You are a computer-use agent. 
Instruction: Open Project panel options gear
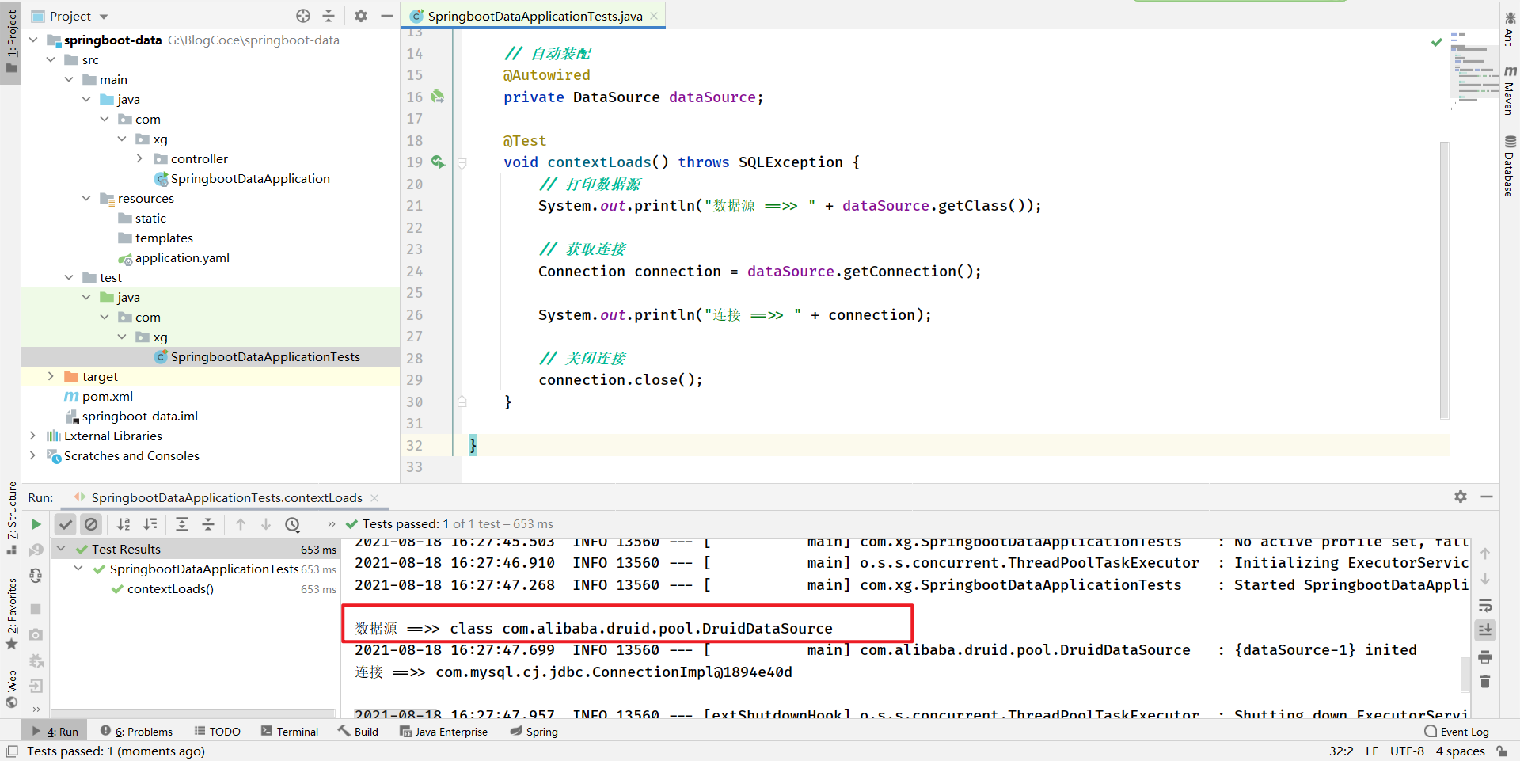pos(361,16)
